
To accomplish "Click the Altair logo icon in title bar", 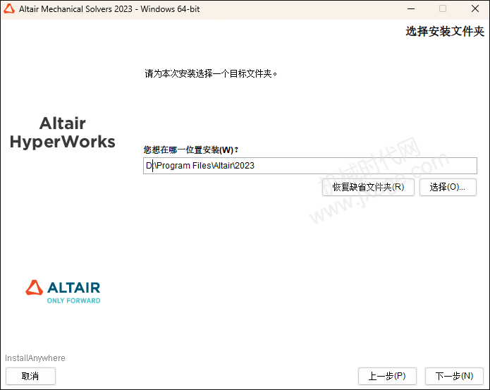I will (x=9, y=8).
